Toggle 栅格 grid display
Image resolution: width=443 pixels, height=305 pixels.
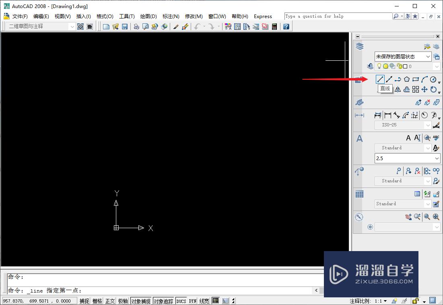(x=97, y=301)
